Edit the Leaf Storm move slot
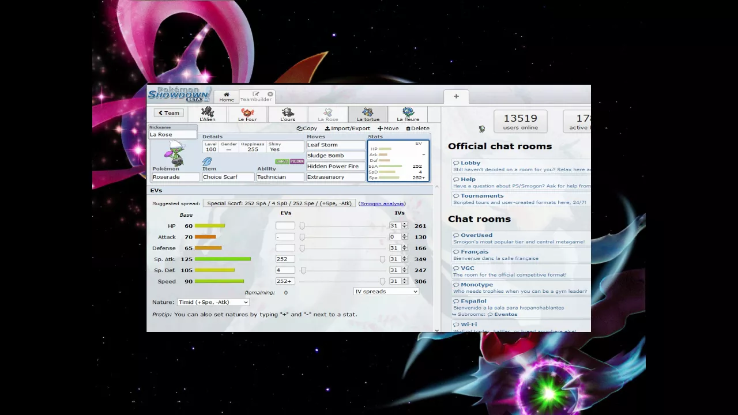 click(x=336, y=145)
